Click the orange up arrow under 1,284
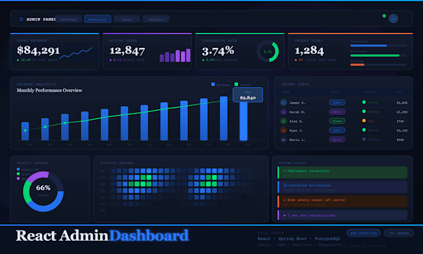Image resolution: width=423 pixels, height=254 pixels. [x=296, y=60]
